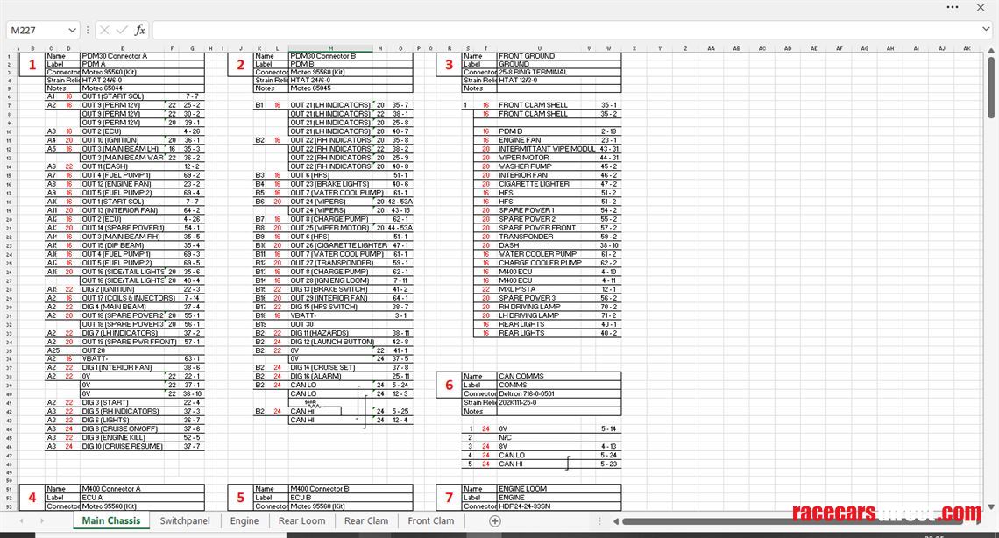Click the vertical scrollbar up arrow
The width and height of the screenshot is (999, 538).
point(993,49)
